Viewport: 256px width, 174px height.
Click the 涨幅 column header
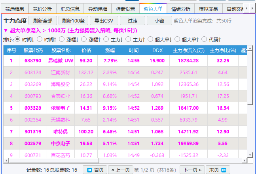(x=110, y=50)
